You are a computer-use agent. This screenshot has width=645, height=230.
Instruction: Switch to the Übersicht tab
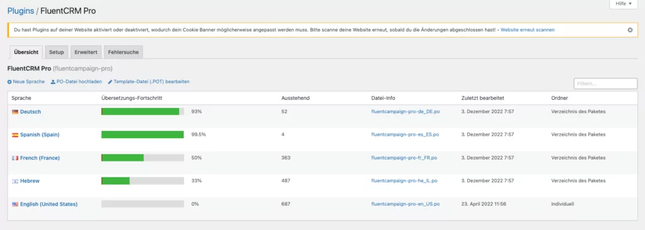[26, 52]
